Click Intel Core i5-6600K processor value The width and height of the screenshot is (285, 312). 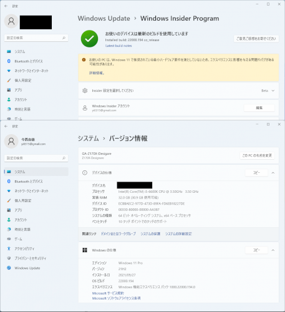click(158, 192)
